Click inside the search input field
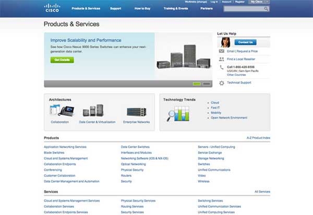The height and width of the screenshot is (215, 313). pos(244,9)
